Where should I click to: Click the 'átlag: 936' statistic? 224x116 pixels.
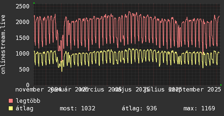point(139,108)
